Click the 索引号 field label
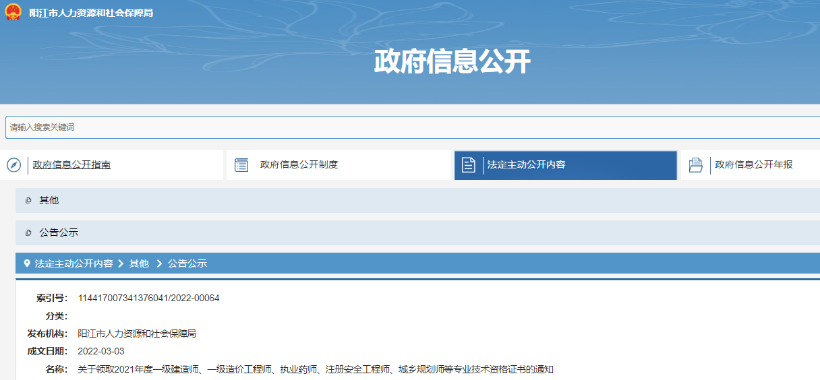Image resolution: width=820 pixels, height=380 pixels. [x=52, y=298]
